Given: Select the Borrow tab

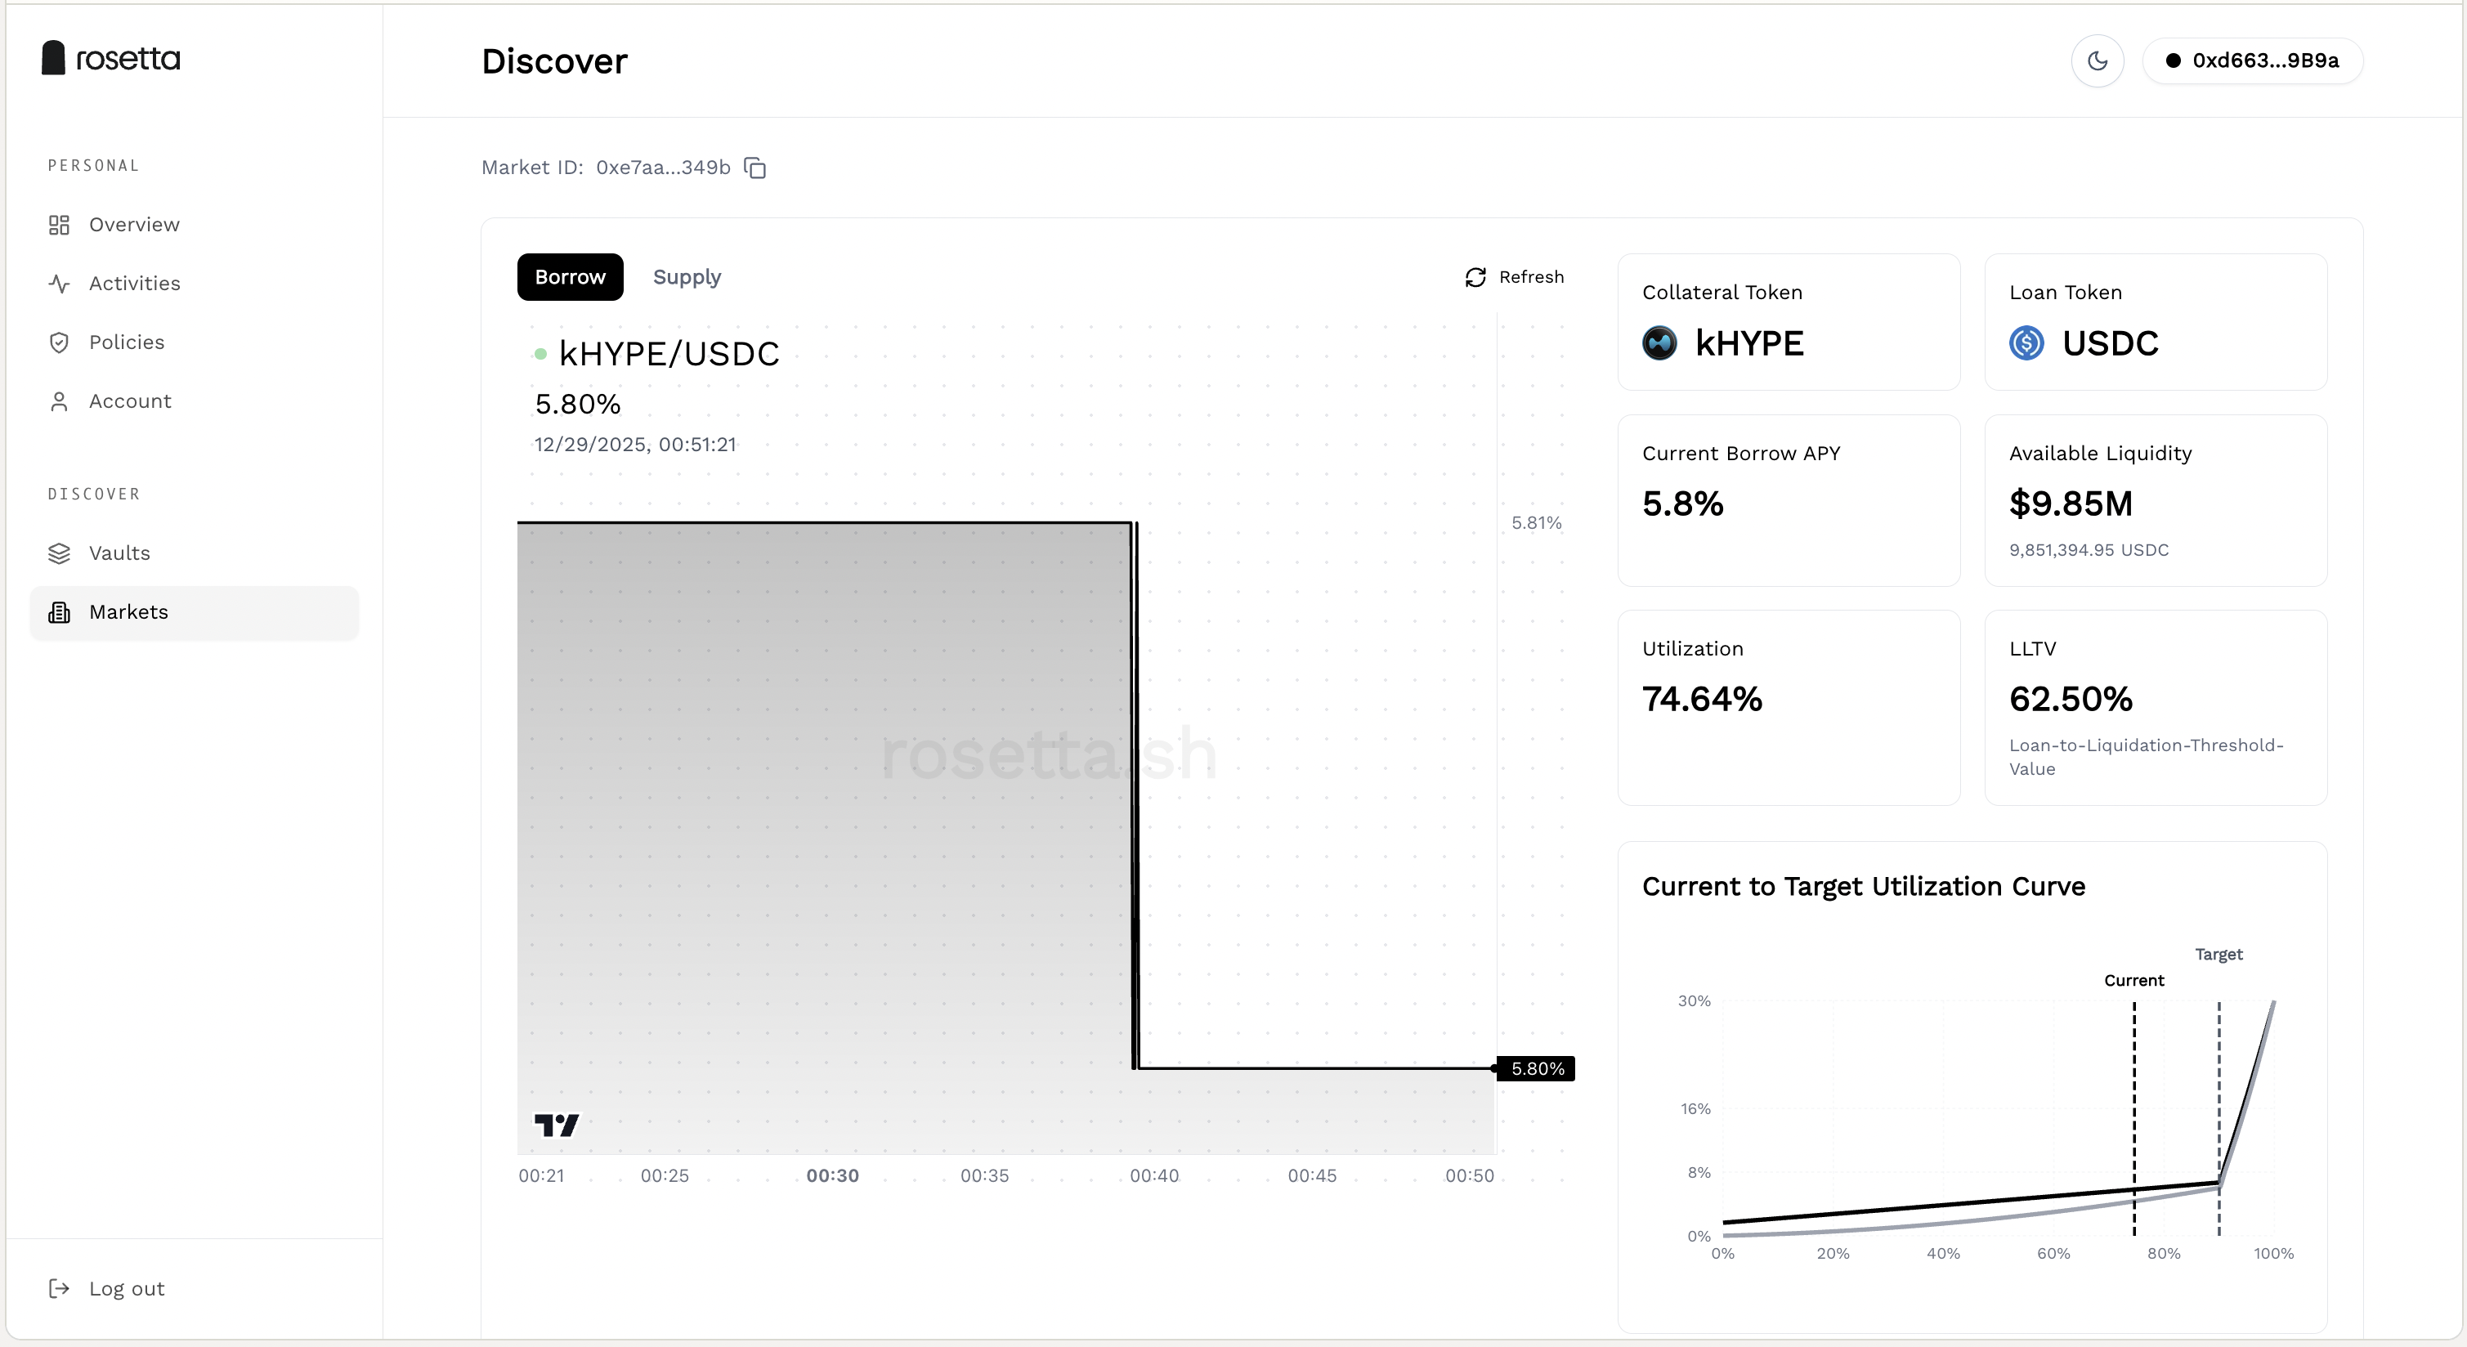Looking at the screenshot, I should click(570, 278).
